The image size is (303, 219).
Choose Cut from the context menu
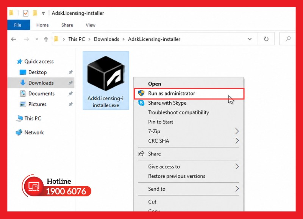click(x=189, y=202)
